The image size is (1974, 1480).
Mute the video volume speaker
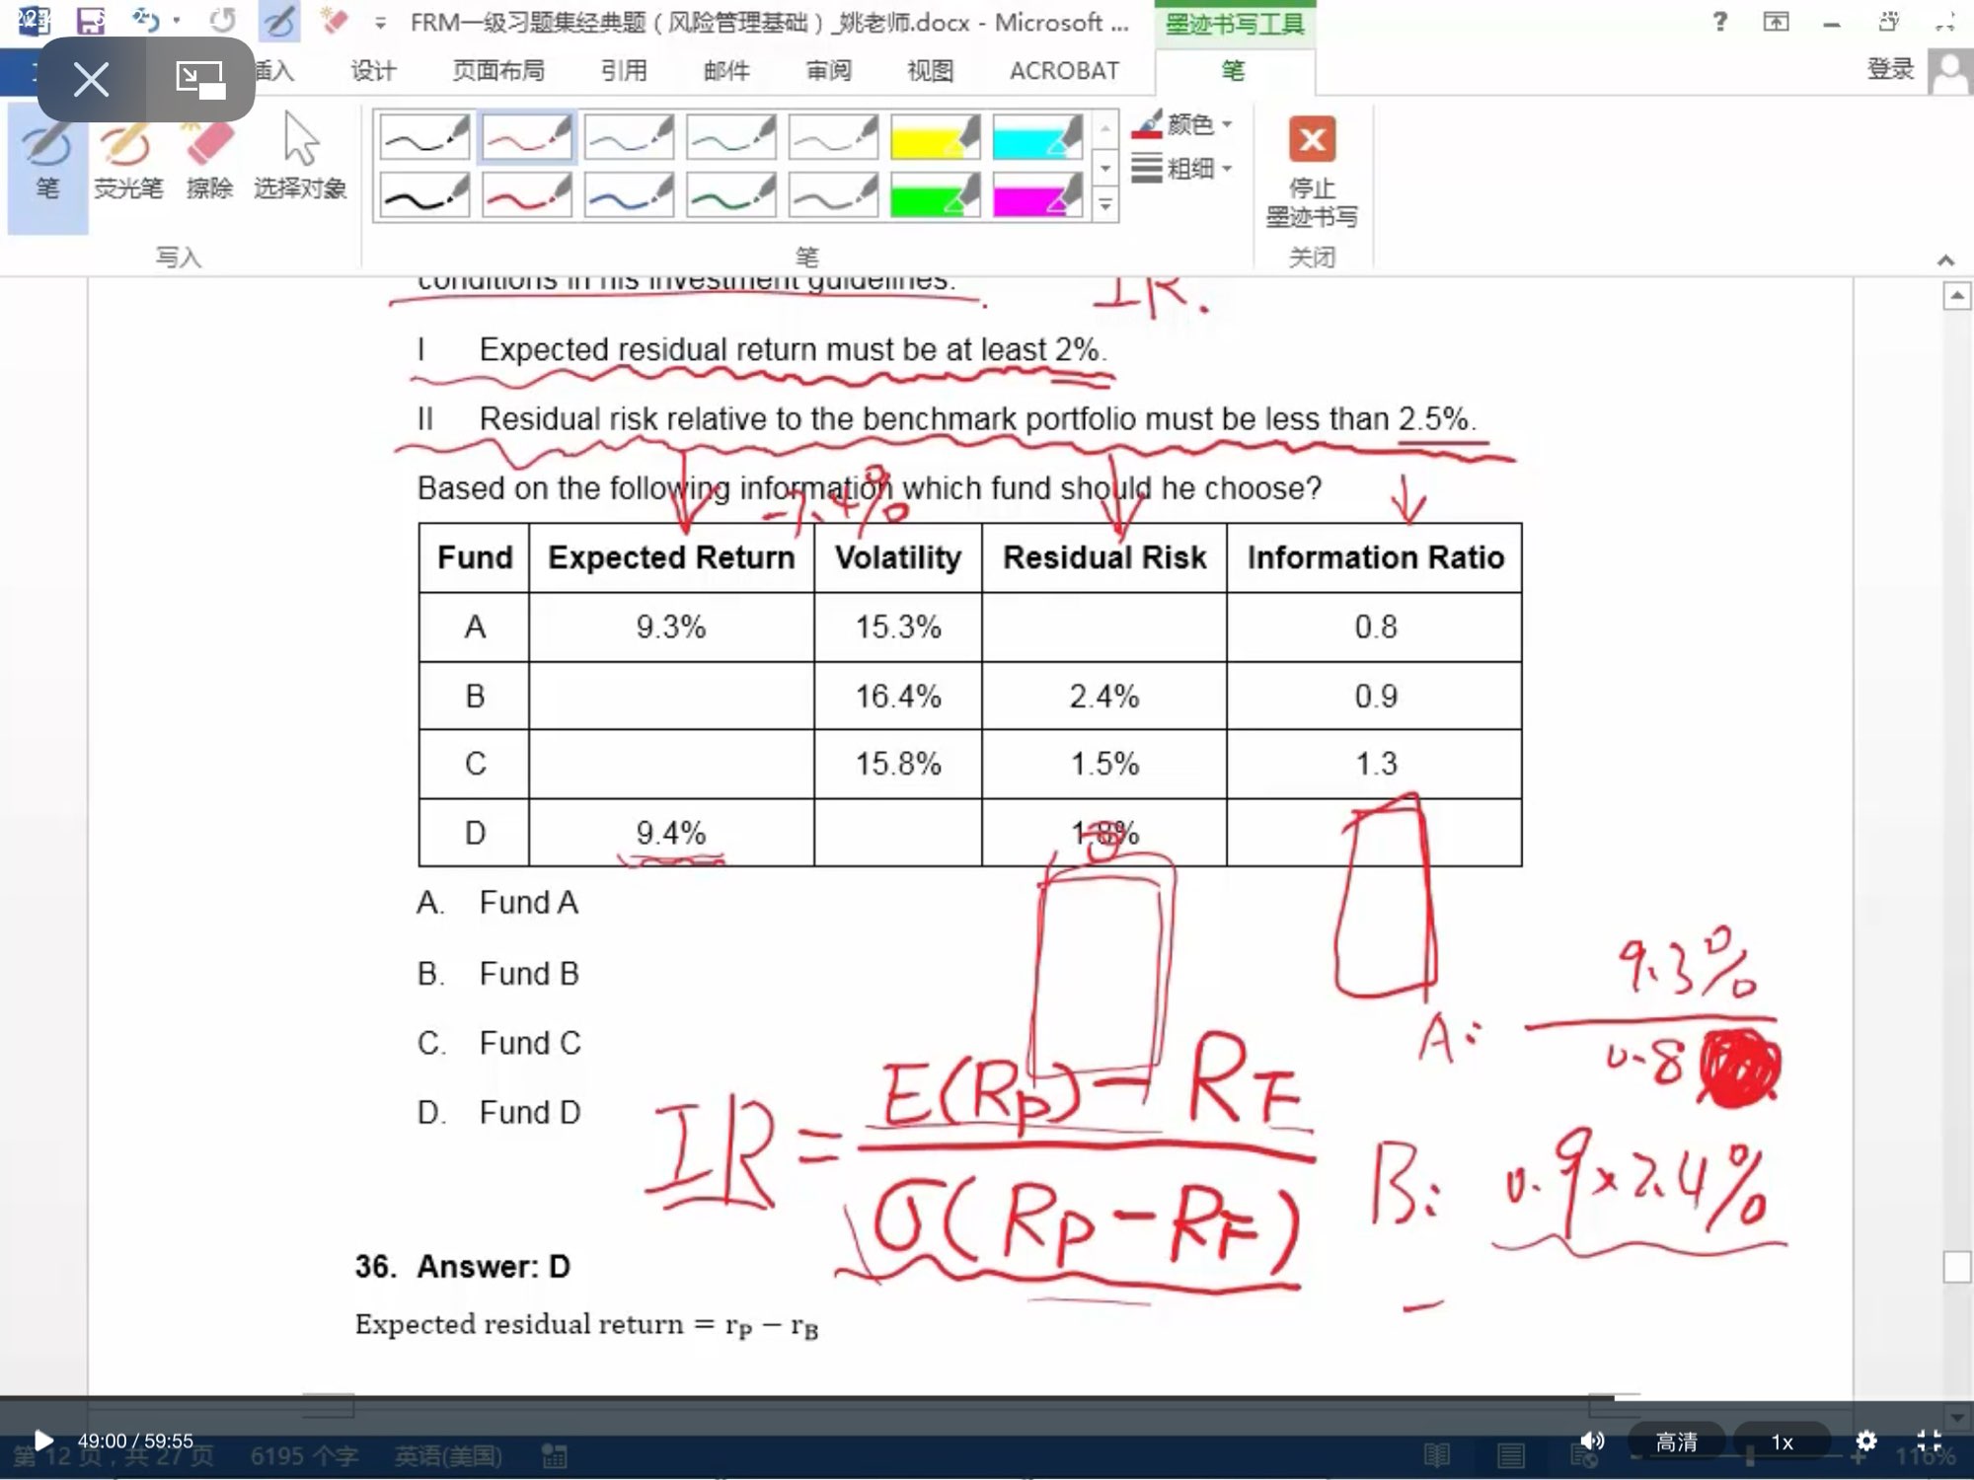point(1592,1441)
